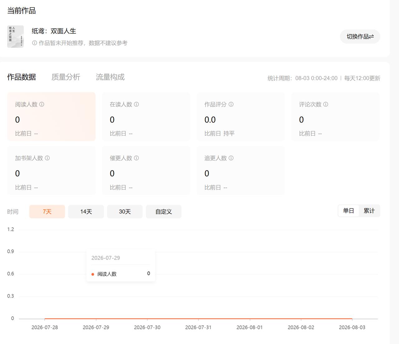399x344 pixels.
Task: Select the 催更人数 metric card
Action: click(146, 170)
